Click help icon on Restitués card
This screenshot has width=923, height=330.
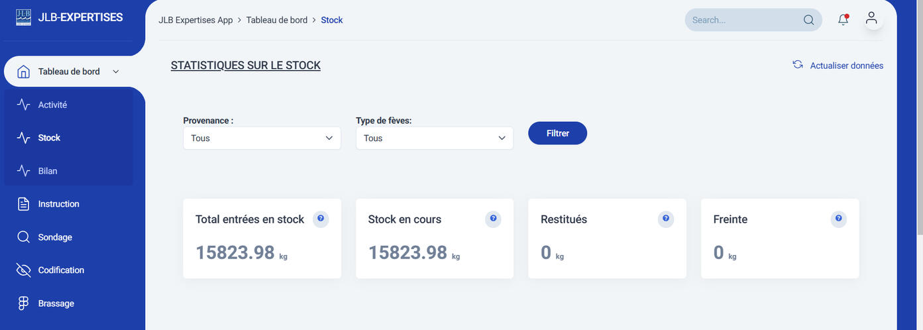(x=666, y=219)
